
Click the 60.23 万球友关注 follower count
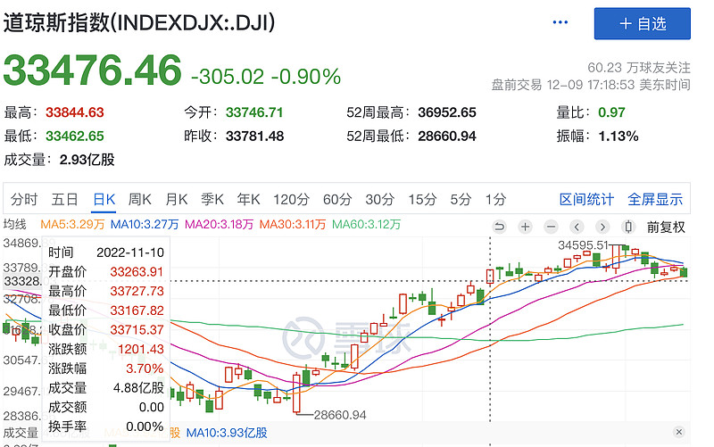pyautogui.click(x=639, y=68)
